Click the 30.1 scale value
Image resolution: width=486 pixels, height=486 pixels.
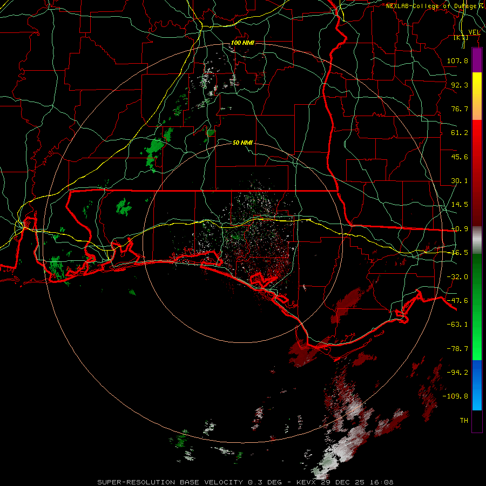point(460,181)
